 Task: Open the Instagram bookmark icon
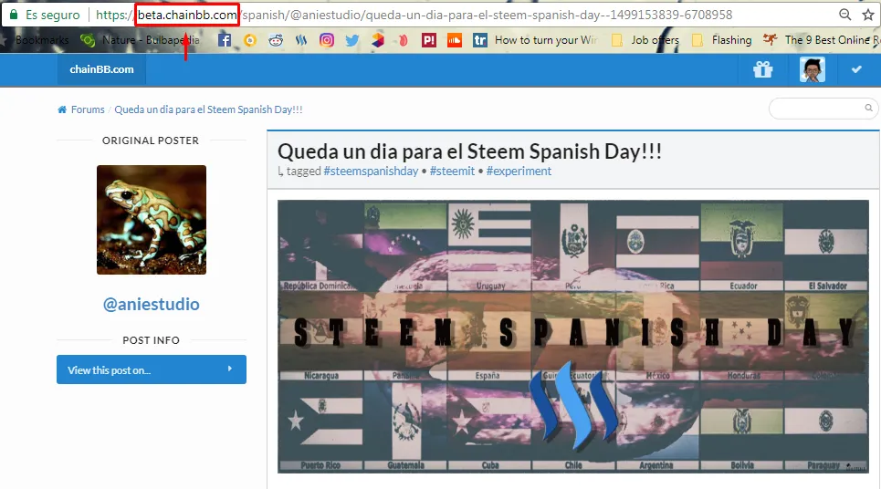[x=327, y=40]
